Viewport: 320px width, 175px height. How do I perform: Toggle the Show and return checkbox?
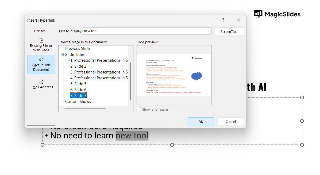point(139,109)
